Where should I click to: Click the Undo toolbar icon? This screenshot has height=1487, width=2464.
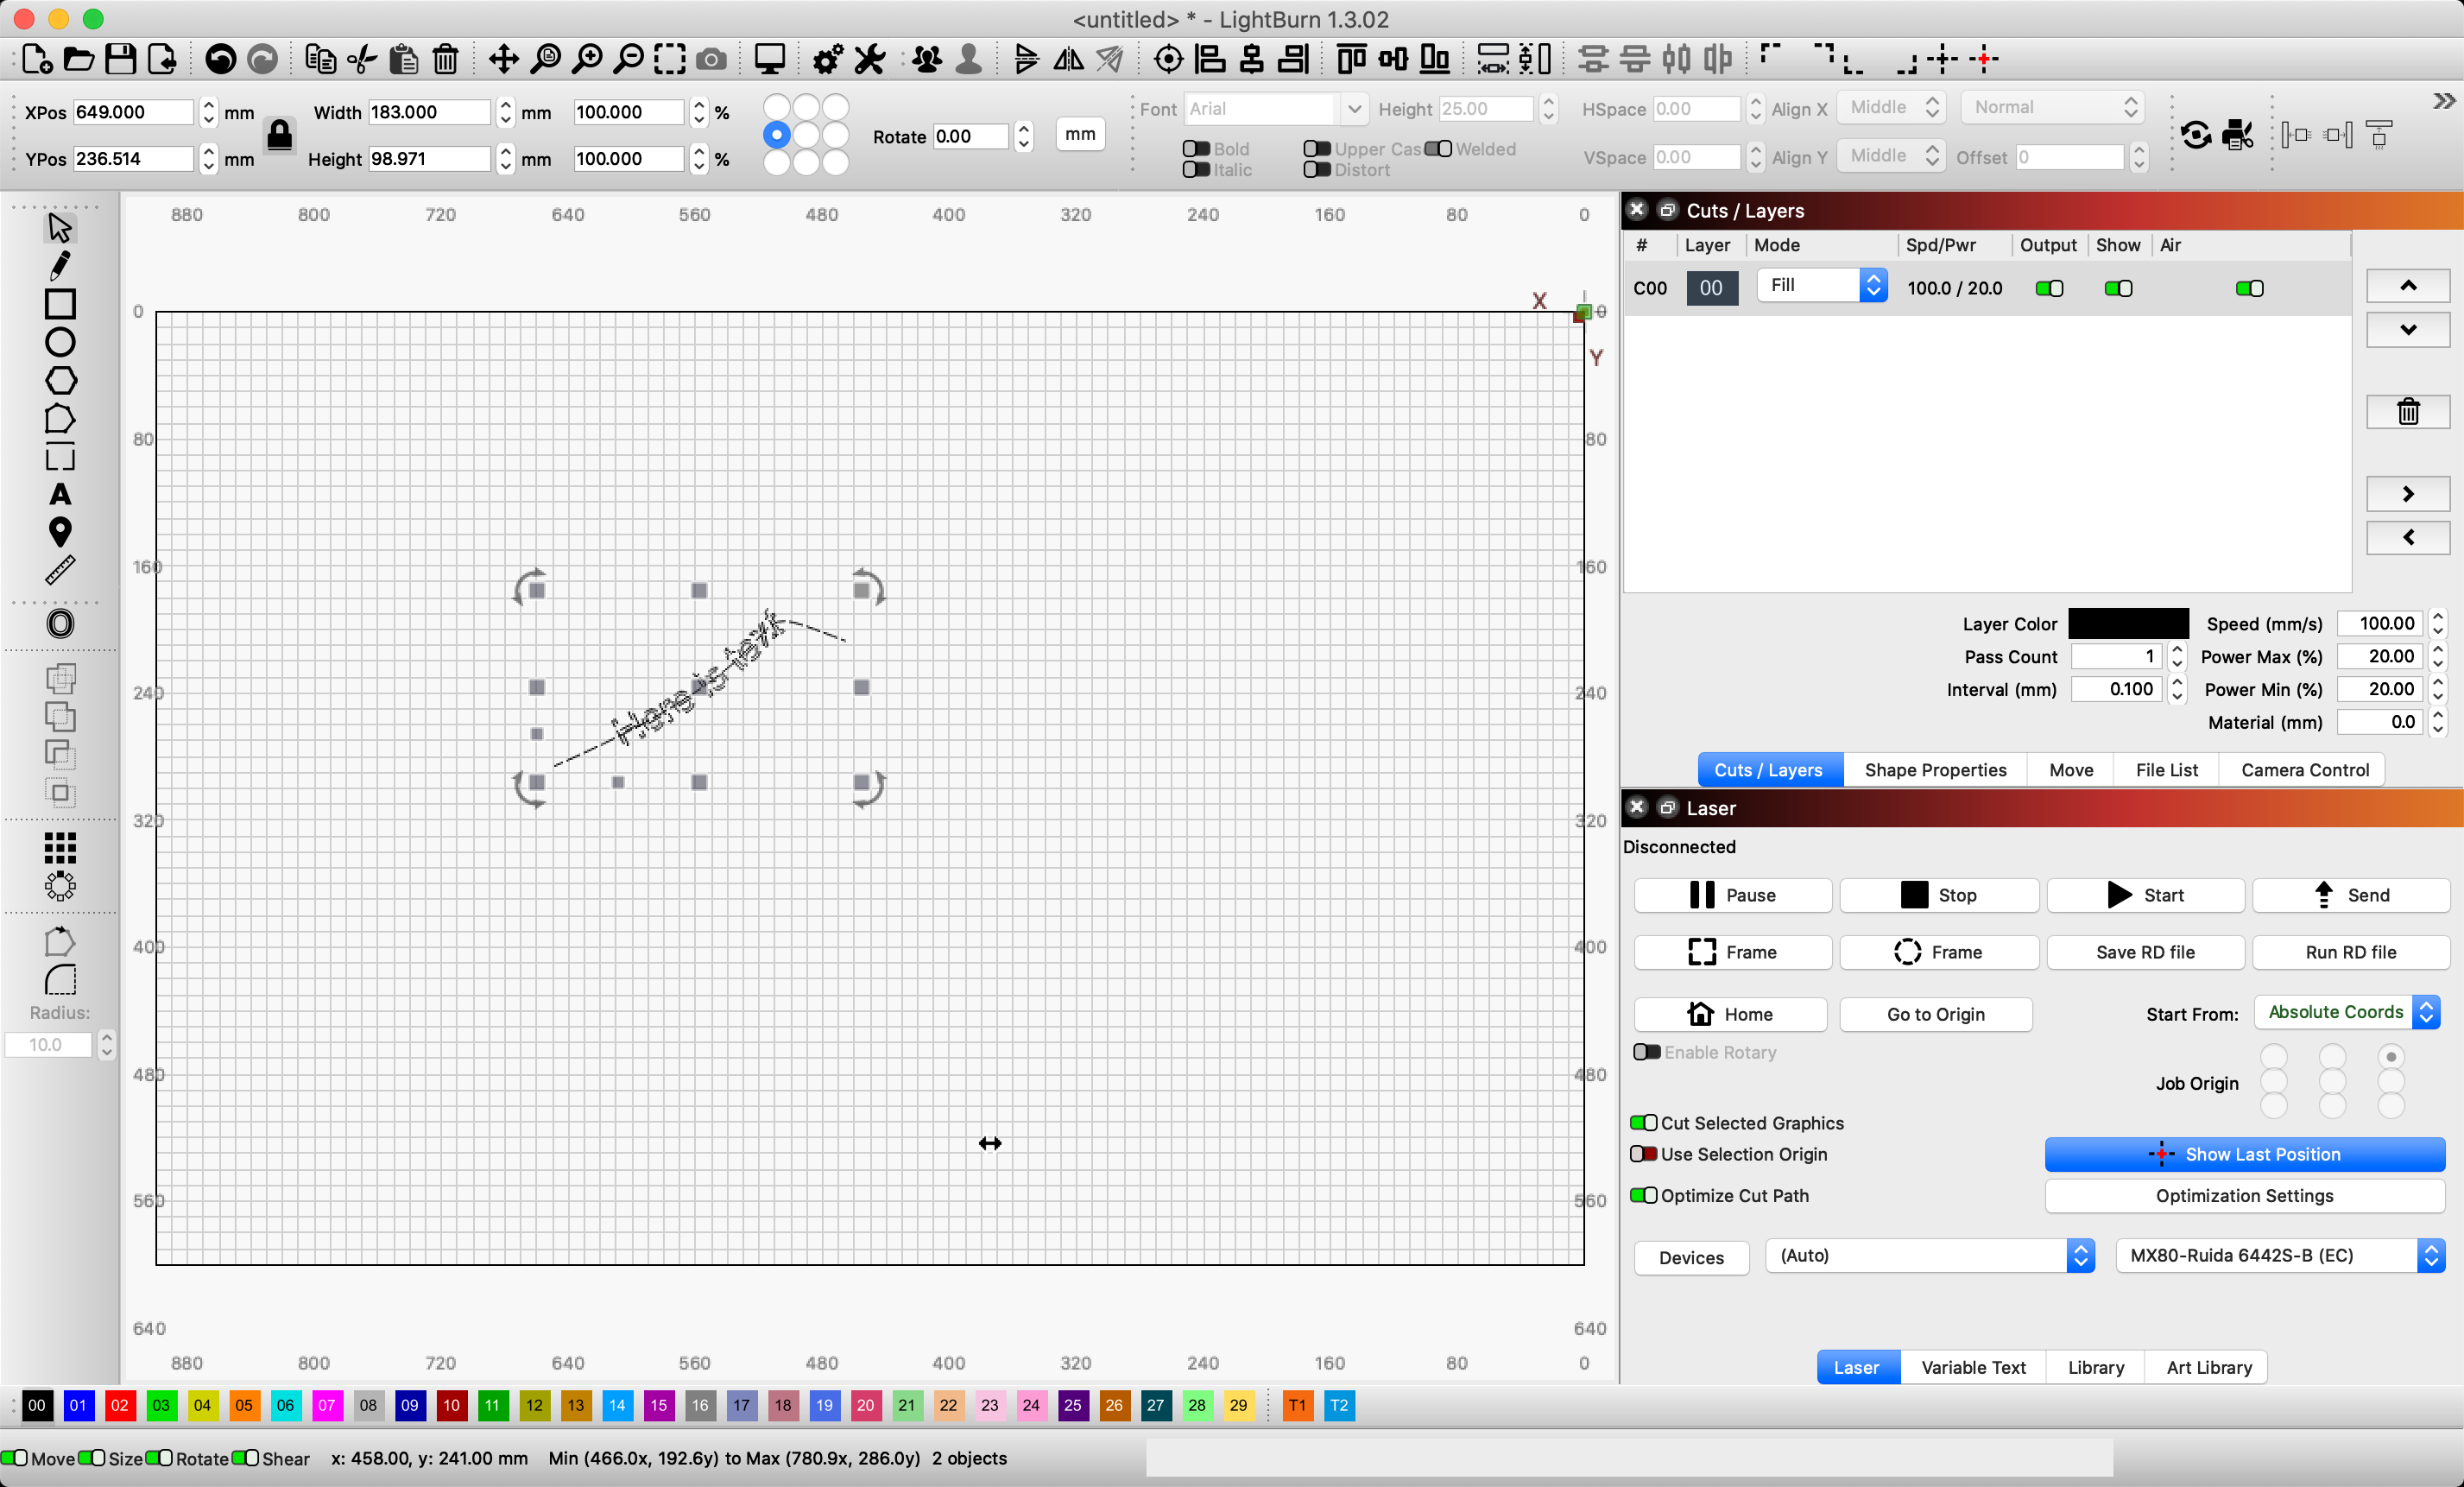(x=220, y=59)
